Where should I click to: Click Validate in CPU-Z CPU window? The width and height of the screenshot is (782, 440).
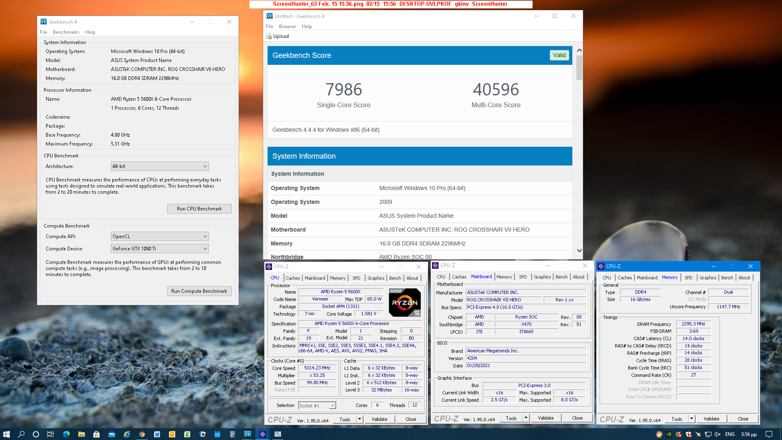(x=380, y=419)
